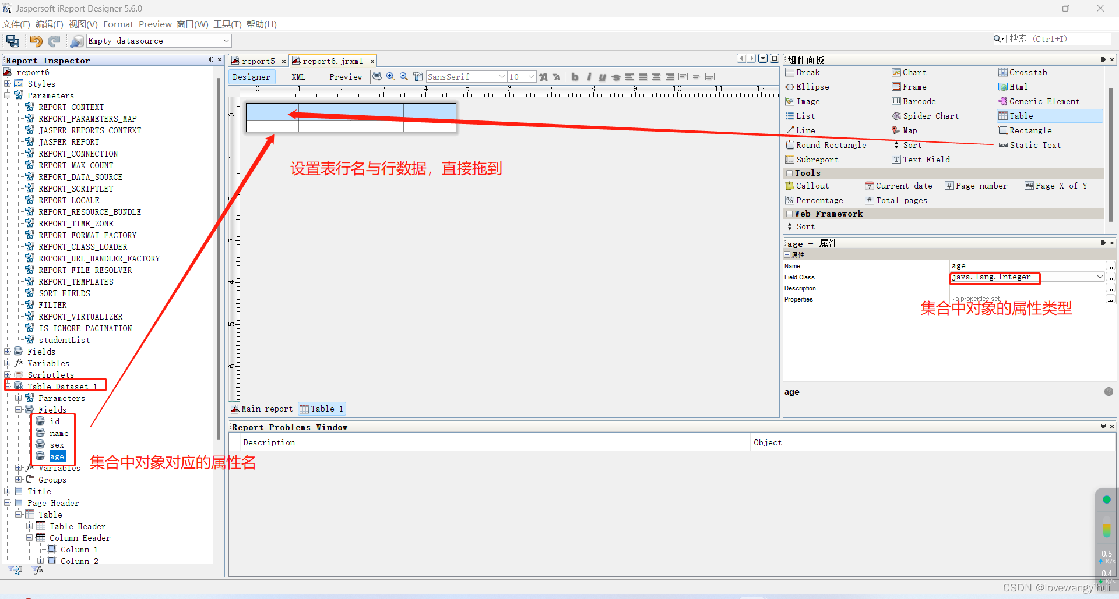Collapse the Tools palette section
This screenshot has height=599, width=1119.
[789, 173]
